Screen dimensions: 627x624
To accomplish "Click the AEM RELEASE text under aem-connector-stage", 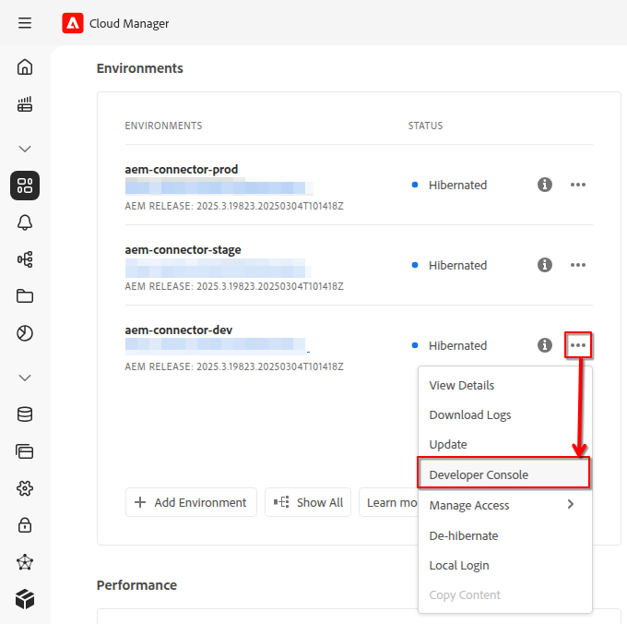I will coord(234,286).
